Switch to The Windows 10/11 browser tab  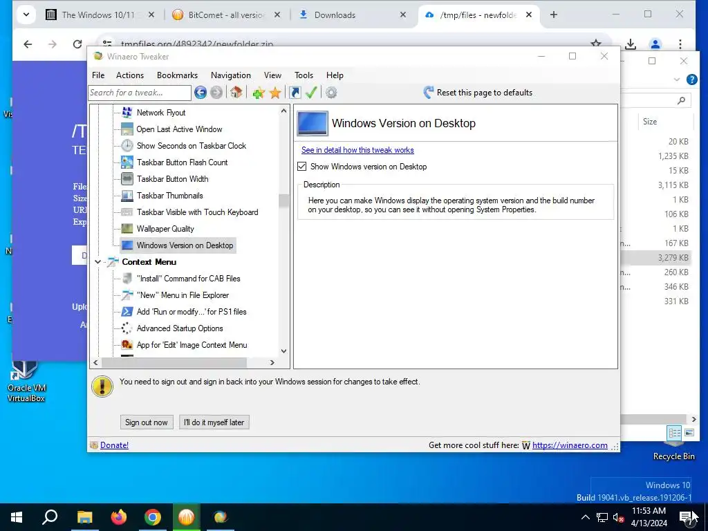pos(100,15)
